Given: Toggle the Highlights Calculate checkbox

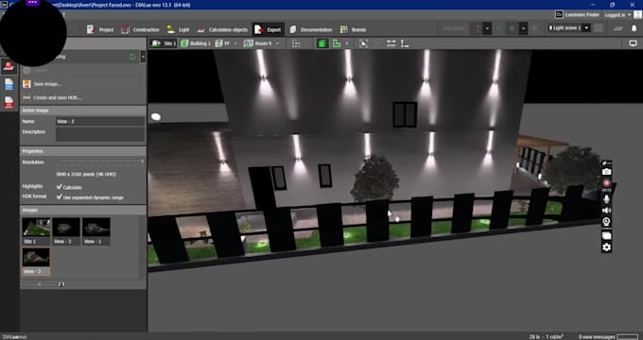Looking at the screenshot, I should [60, 186].
